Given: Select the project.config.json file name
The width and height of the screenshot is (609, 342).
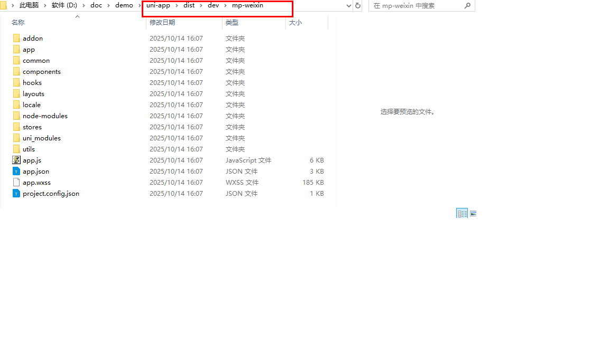Looking at the screenshot, I should coord(51,193).
